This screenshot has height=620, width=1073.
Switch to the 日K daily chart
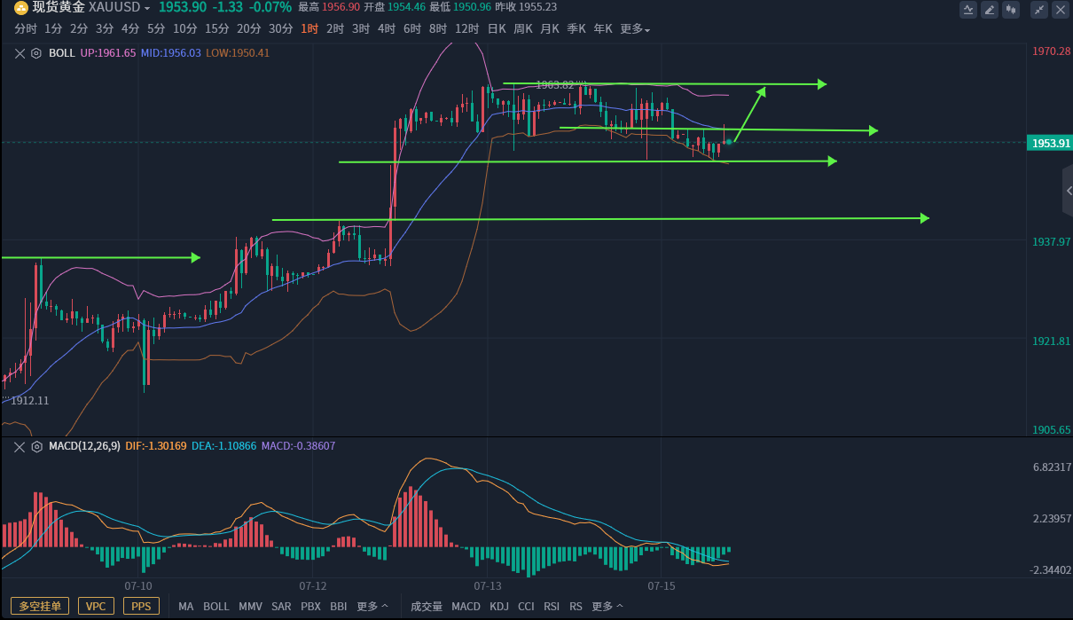click(x=497, y=28)
